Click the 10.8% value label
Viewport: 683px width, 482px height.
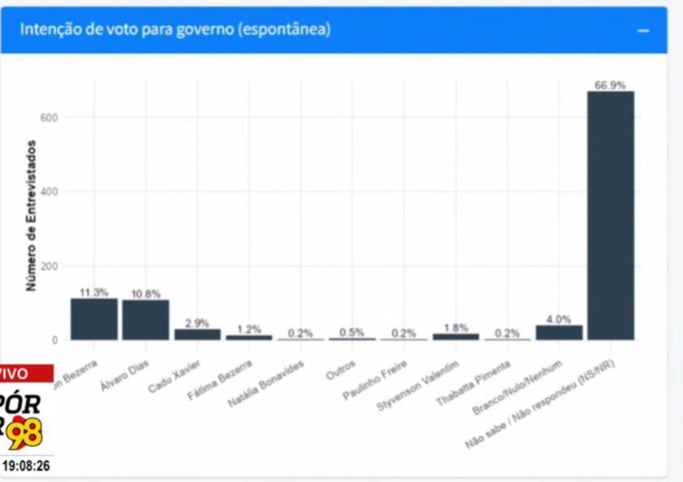coord(146,294)
